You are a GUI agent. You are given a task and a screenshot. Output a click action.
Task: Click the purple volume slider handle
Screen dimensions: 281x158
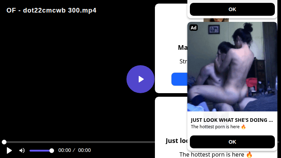pos(52,151)
